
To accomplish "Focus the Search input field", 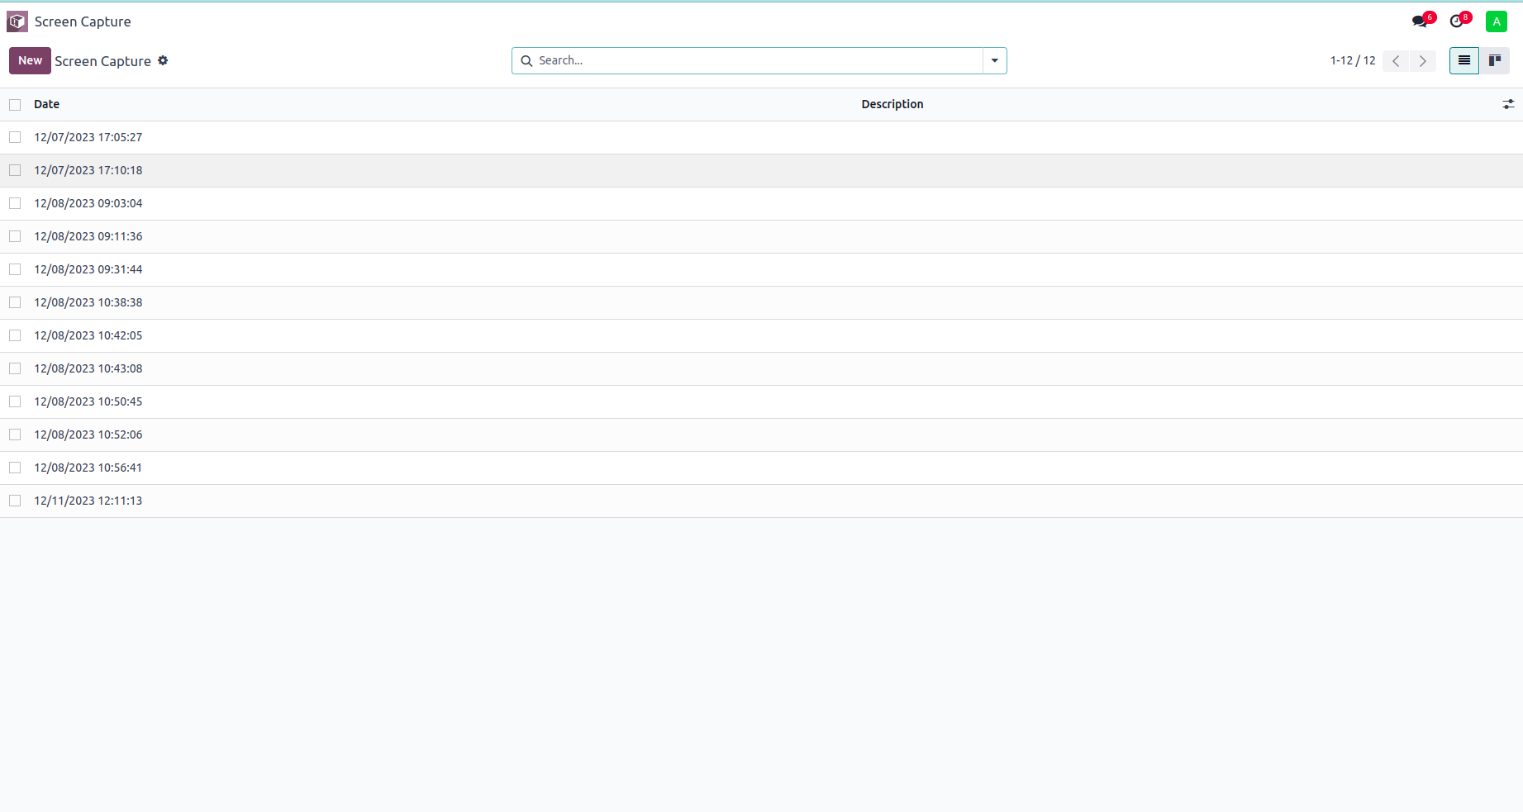I will pos(759,60).
